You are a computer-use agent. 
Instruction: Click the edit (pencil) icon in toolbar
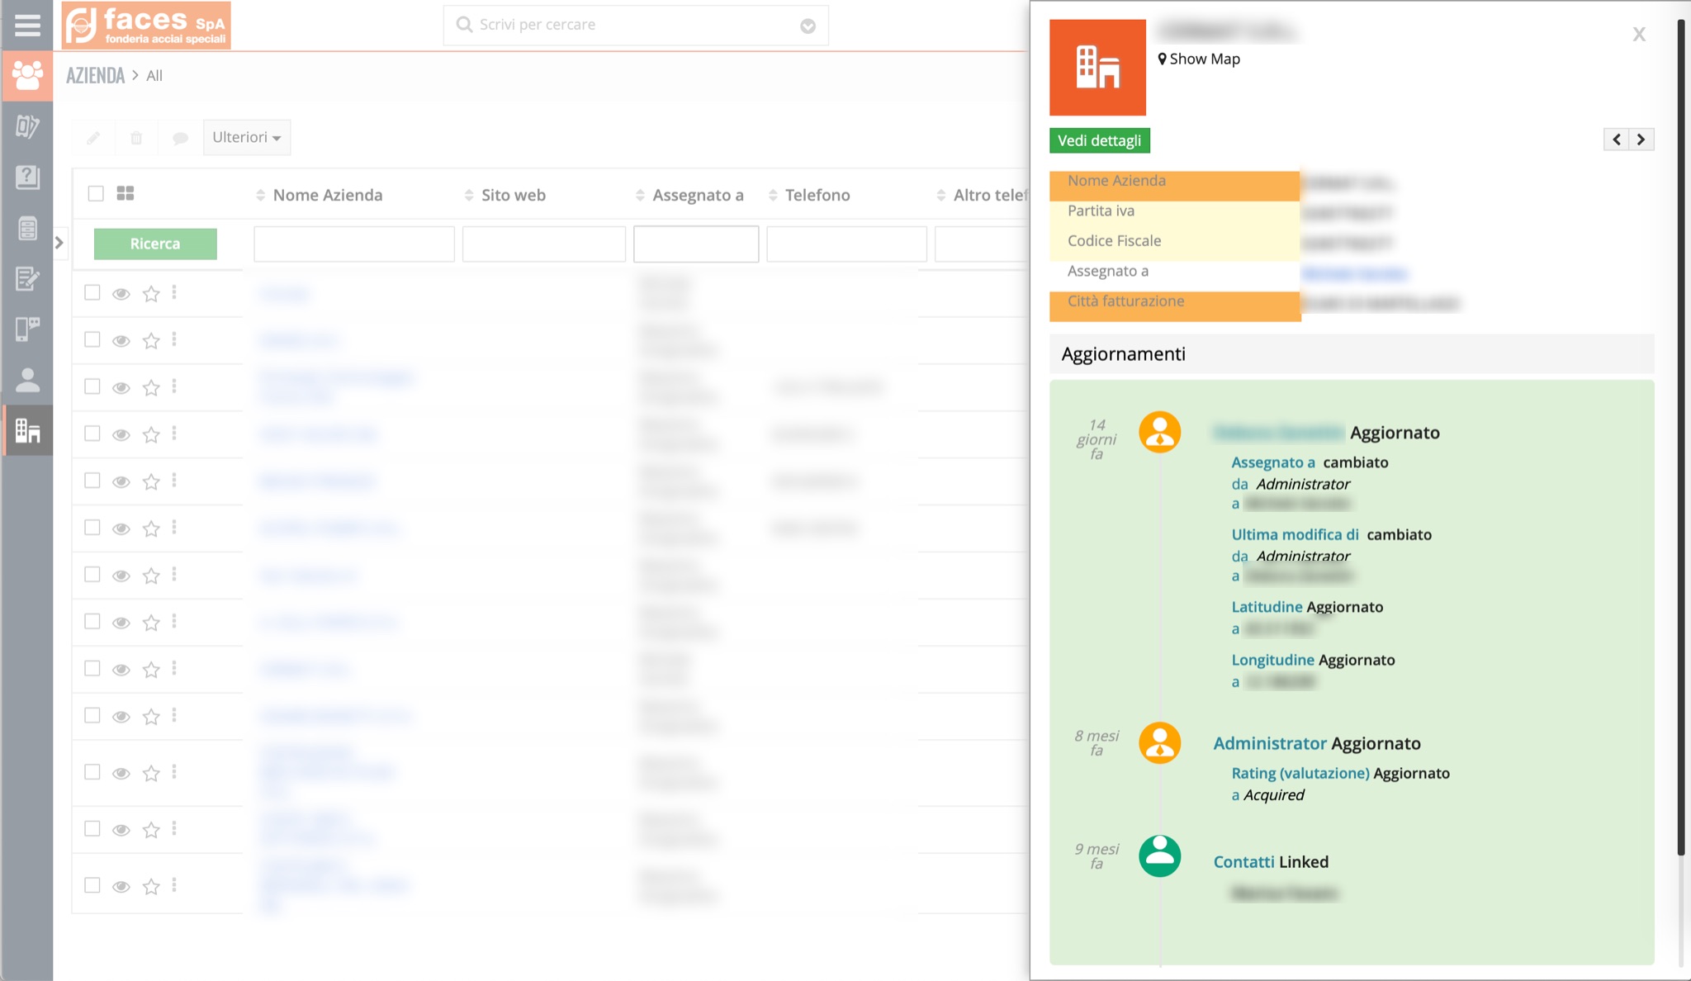(x=93, y=136)
